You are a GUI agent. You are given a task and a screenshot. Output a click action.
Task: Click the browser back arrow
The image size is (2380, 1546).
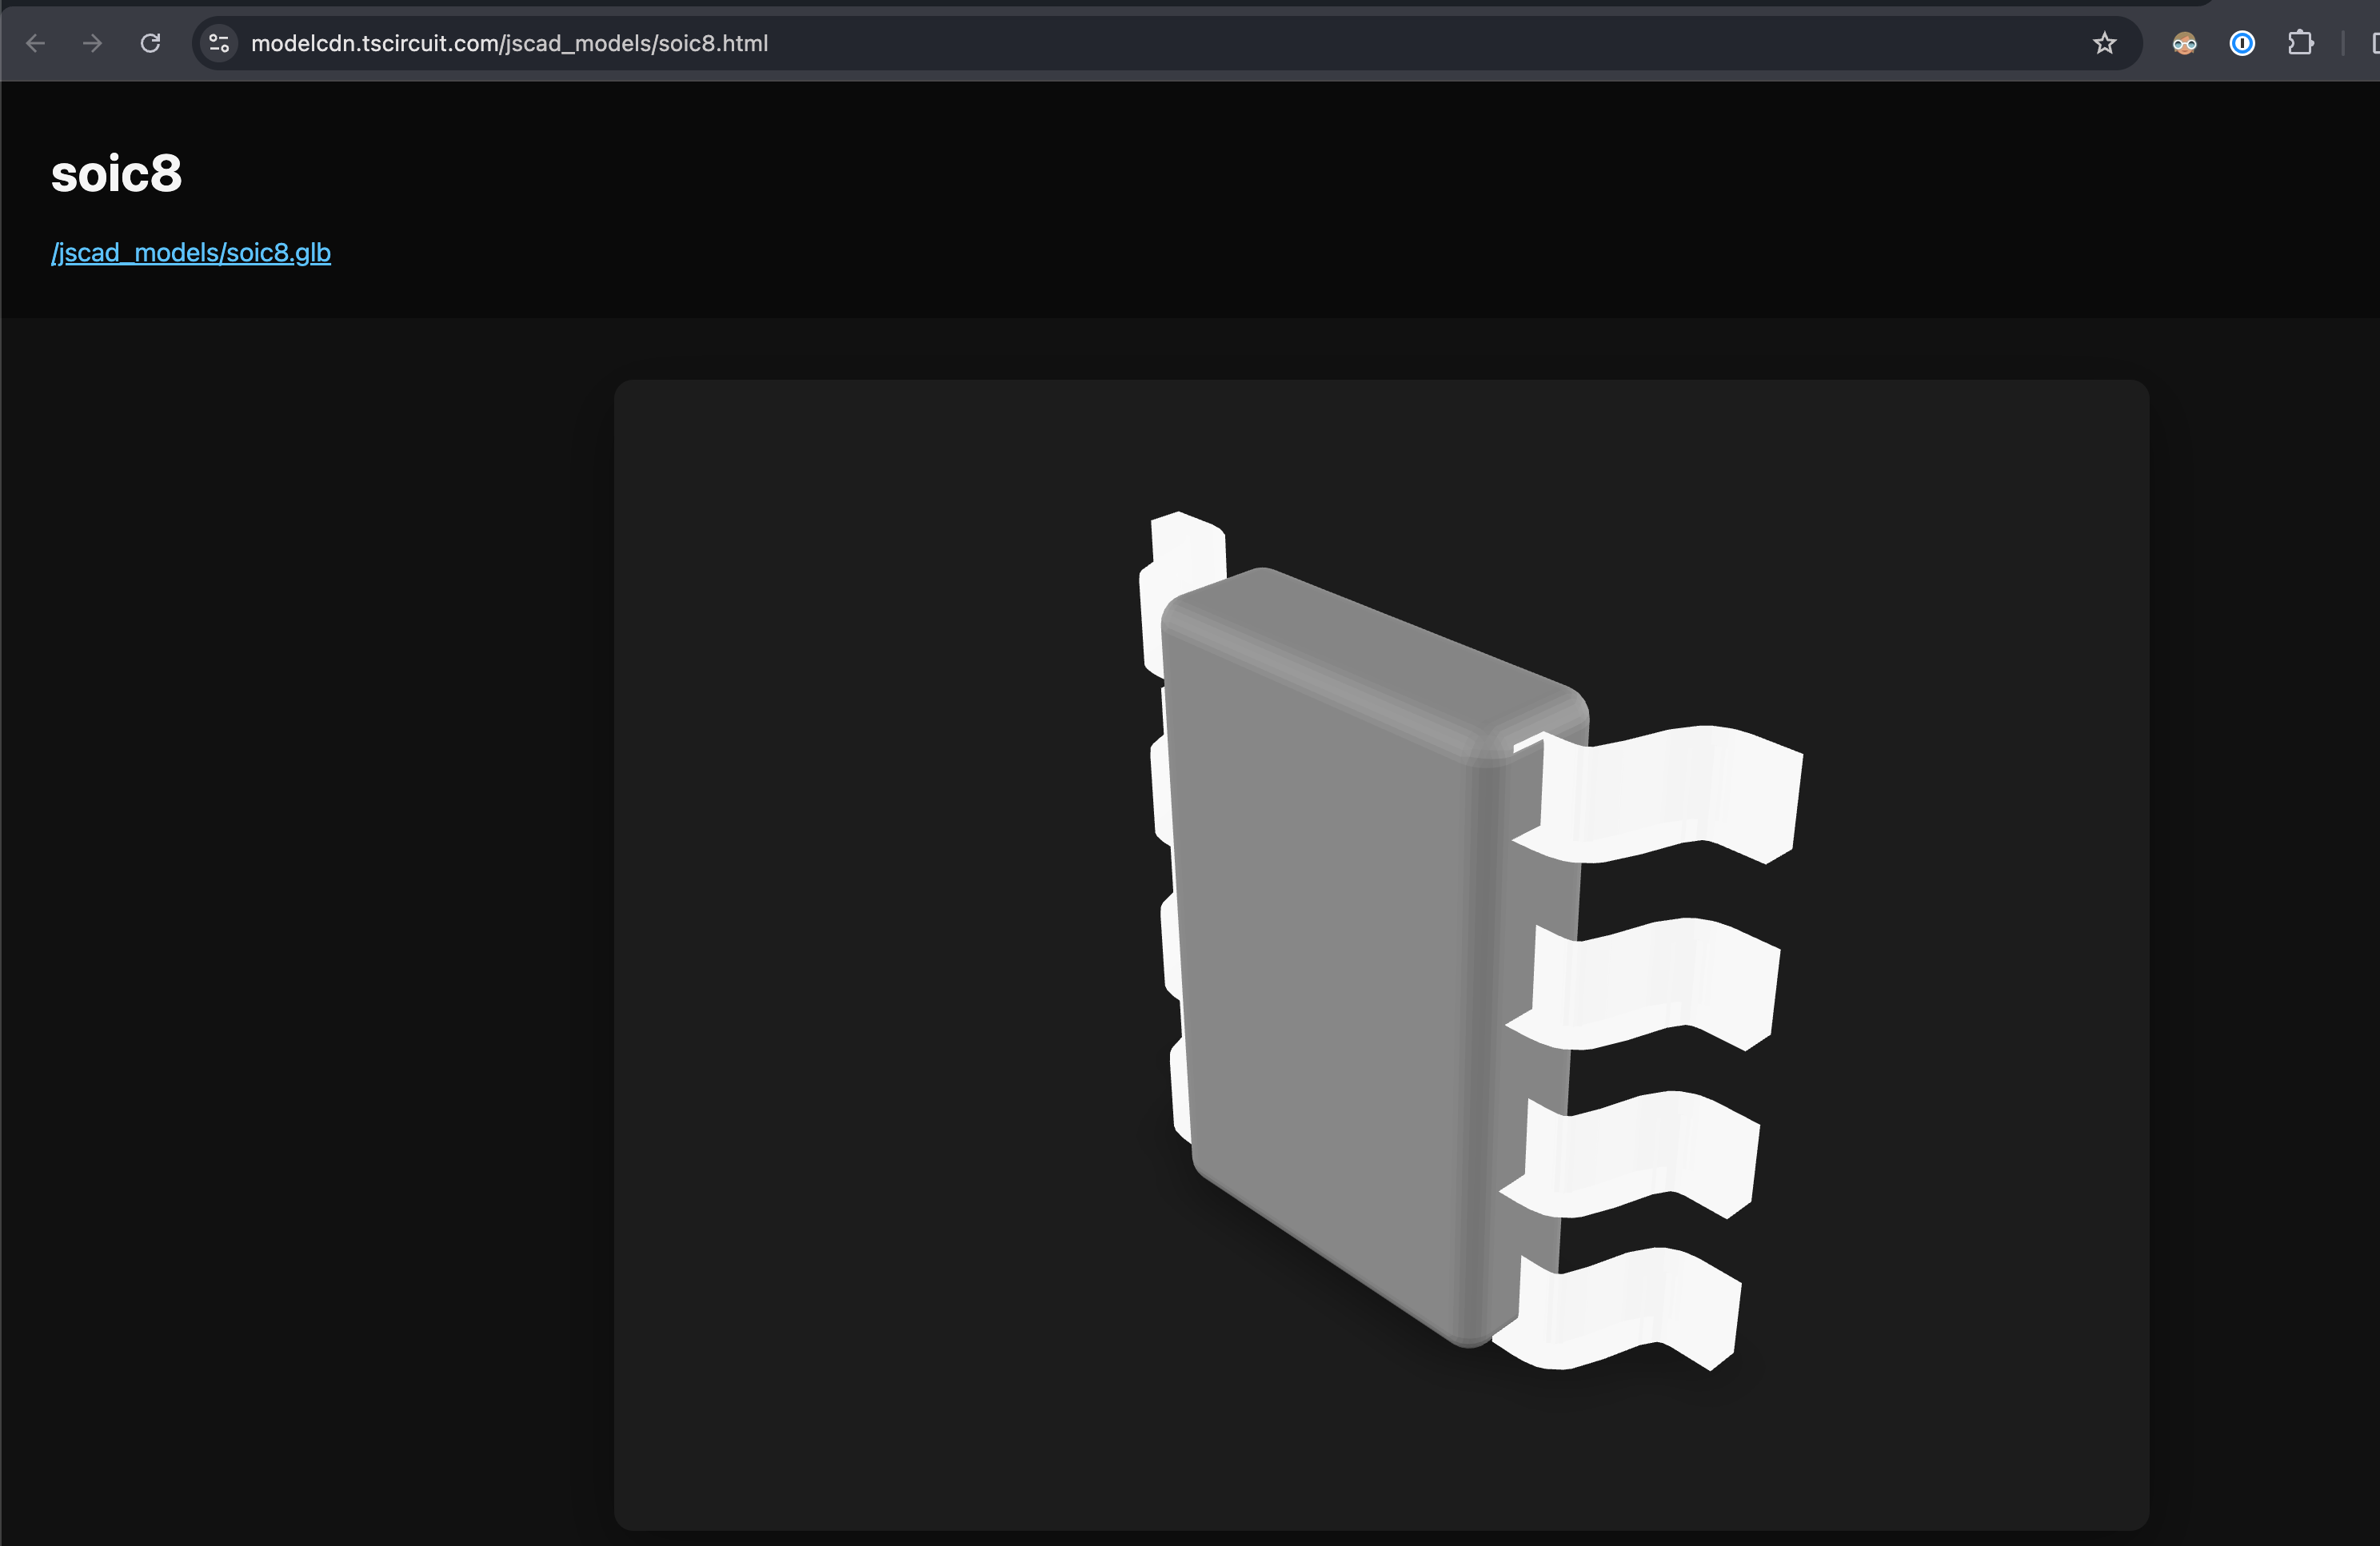tap(36, 43)
